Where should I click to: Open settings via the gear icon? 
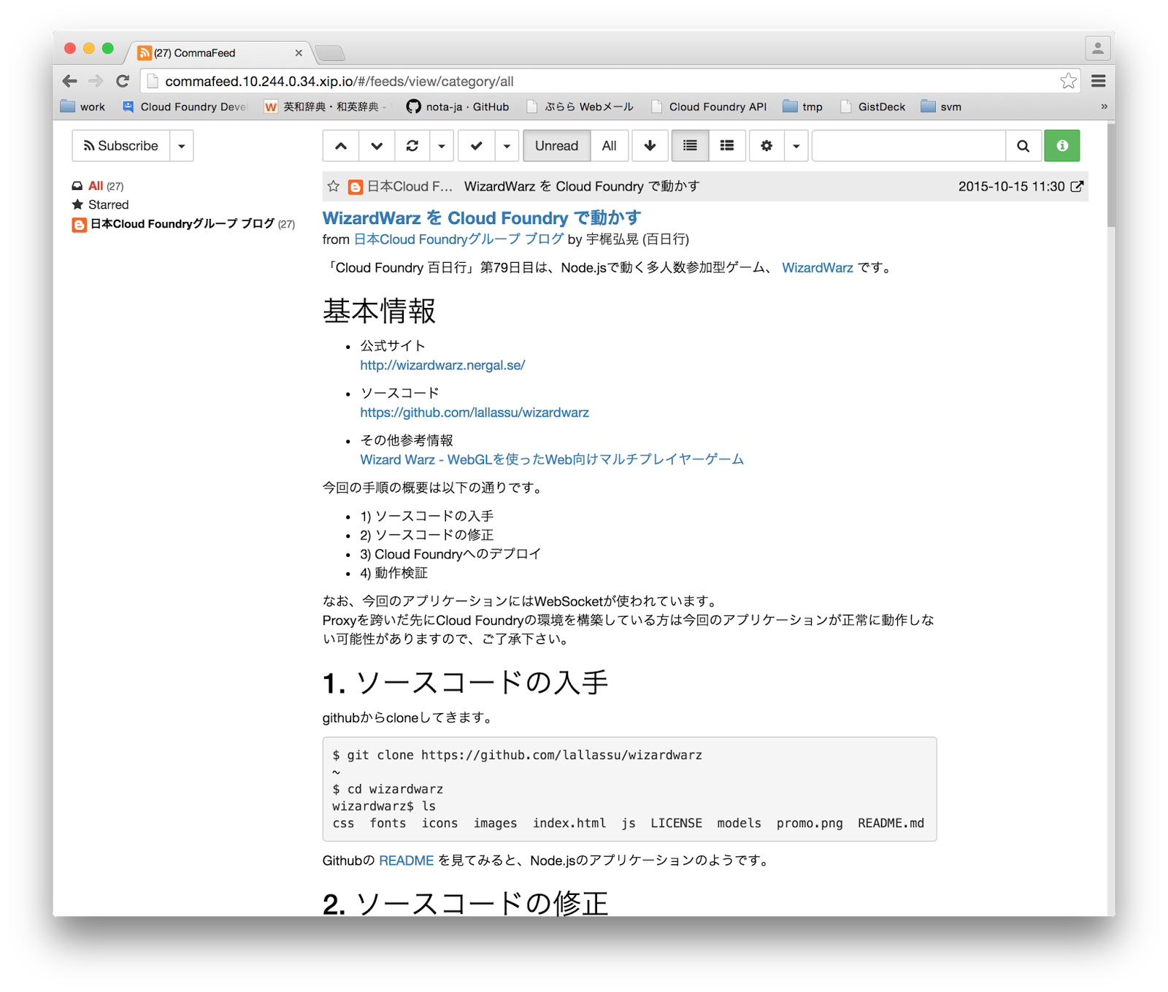coord(766,146)
